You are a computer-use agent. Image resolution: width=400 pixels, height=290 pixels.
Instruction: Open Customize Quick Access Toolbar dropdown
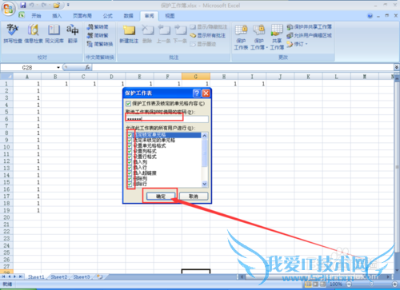pyautogui.click(x=68, y=5)
